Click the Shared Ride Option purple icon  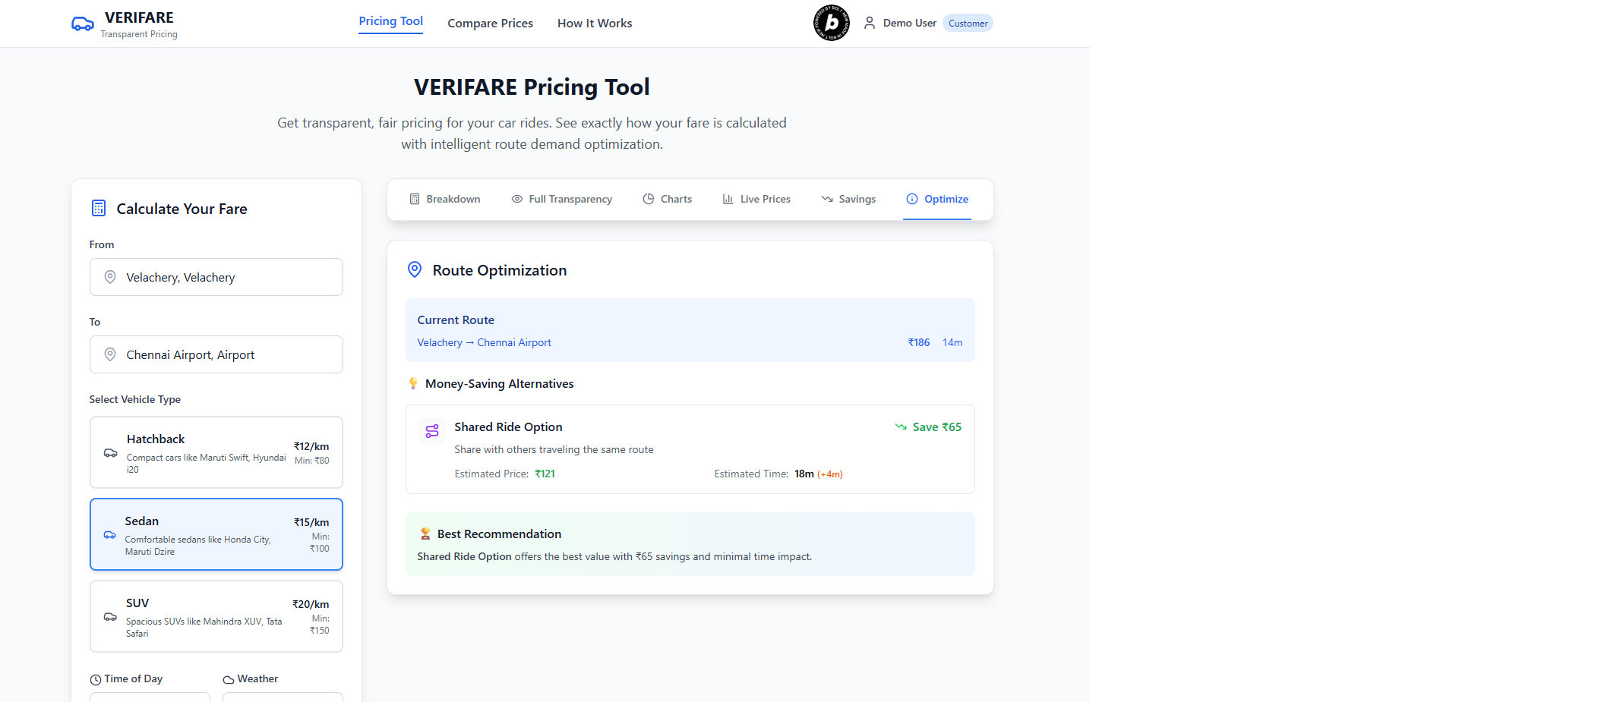[x=432, y=431]
